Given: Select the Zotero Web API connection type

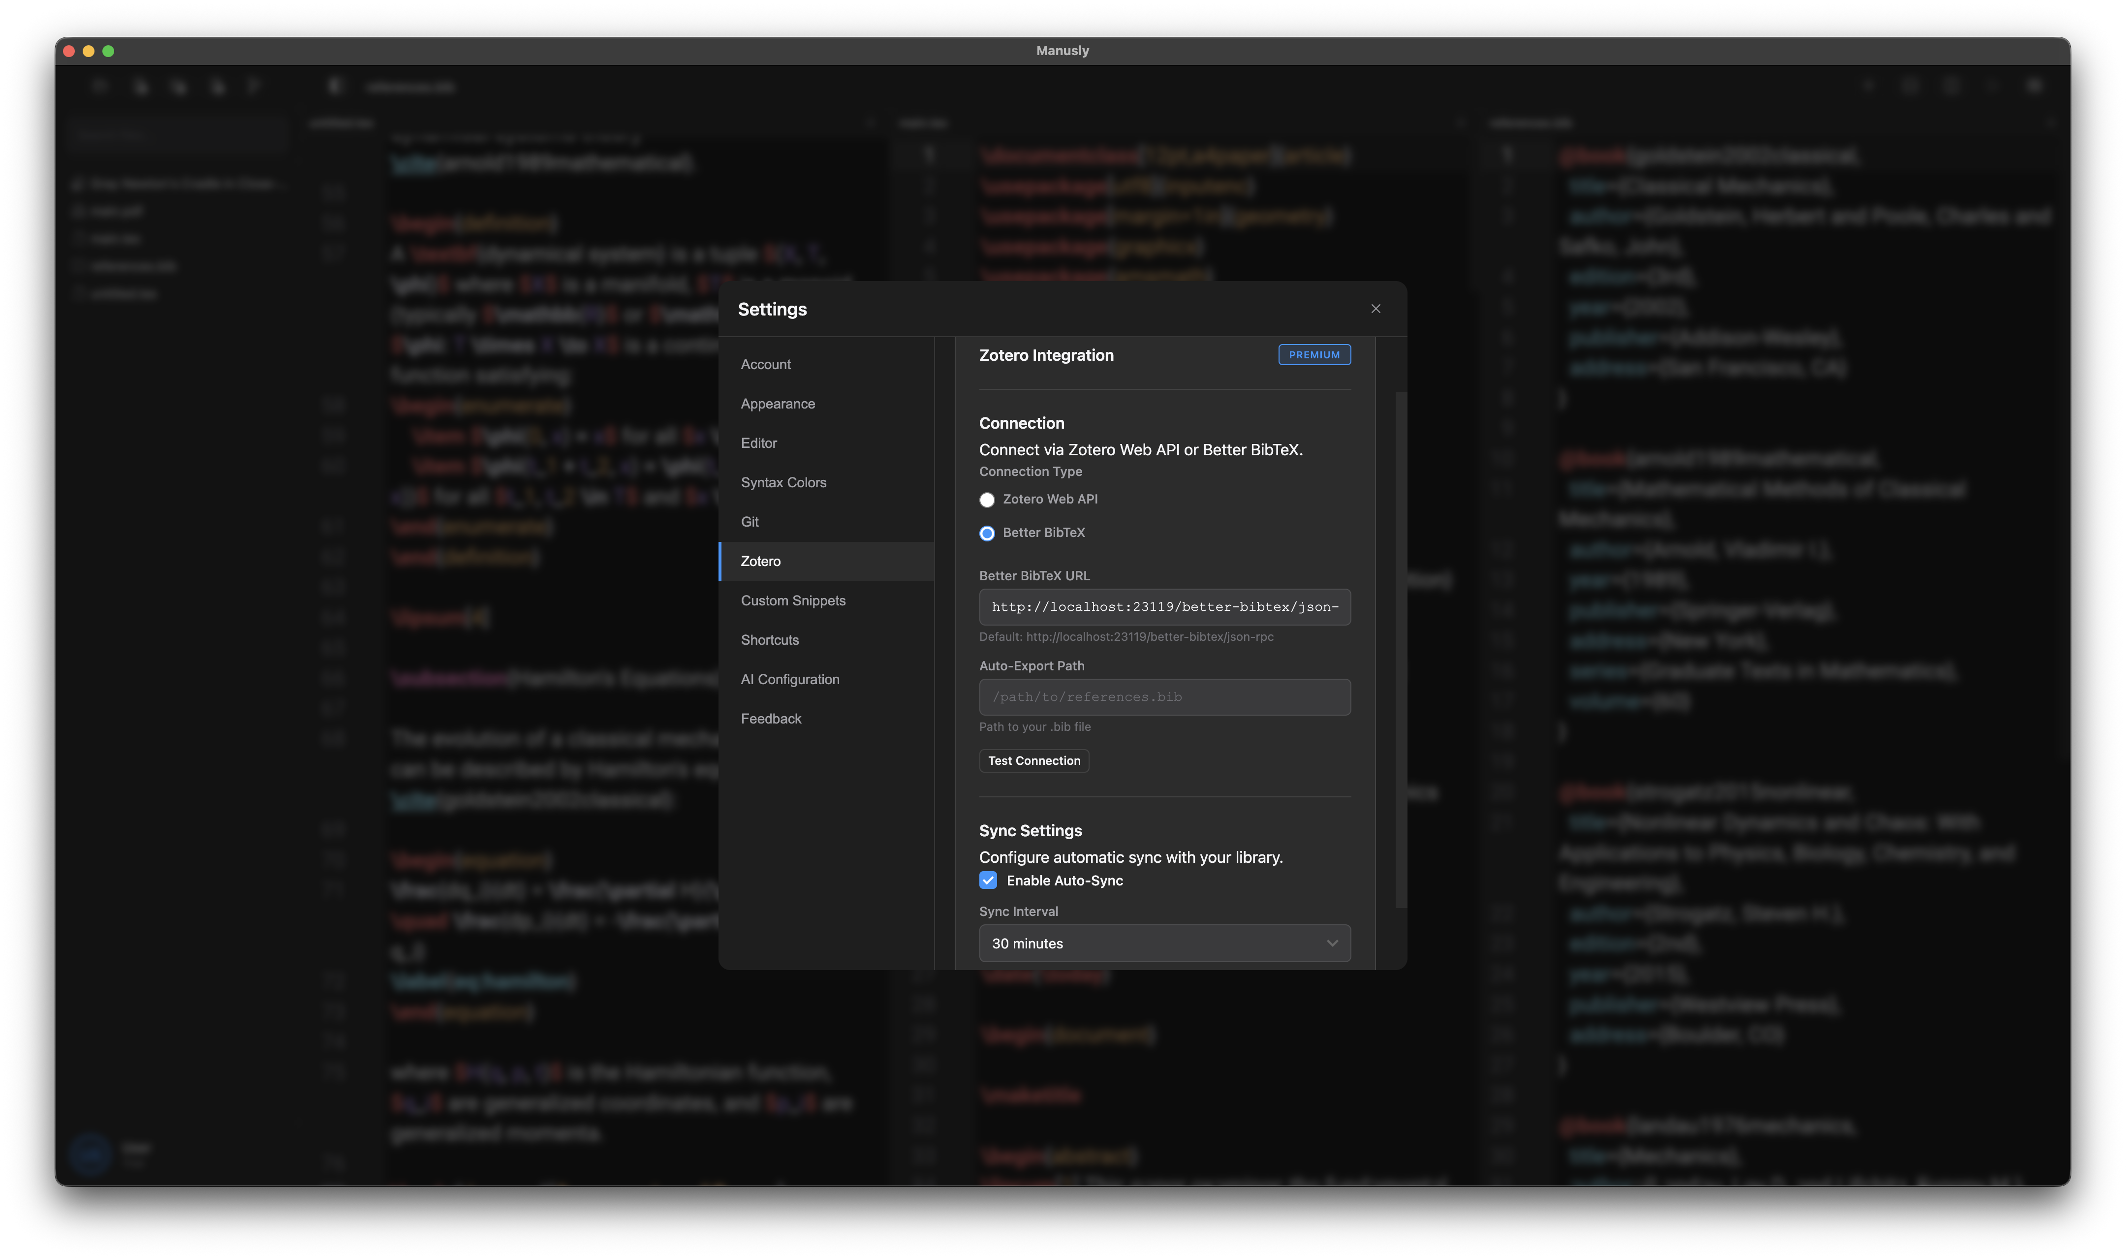Looking at the screenshot, I should point(987,500).
